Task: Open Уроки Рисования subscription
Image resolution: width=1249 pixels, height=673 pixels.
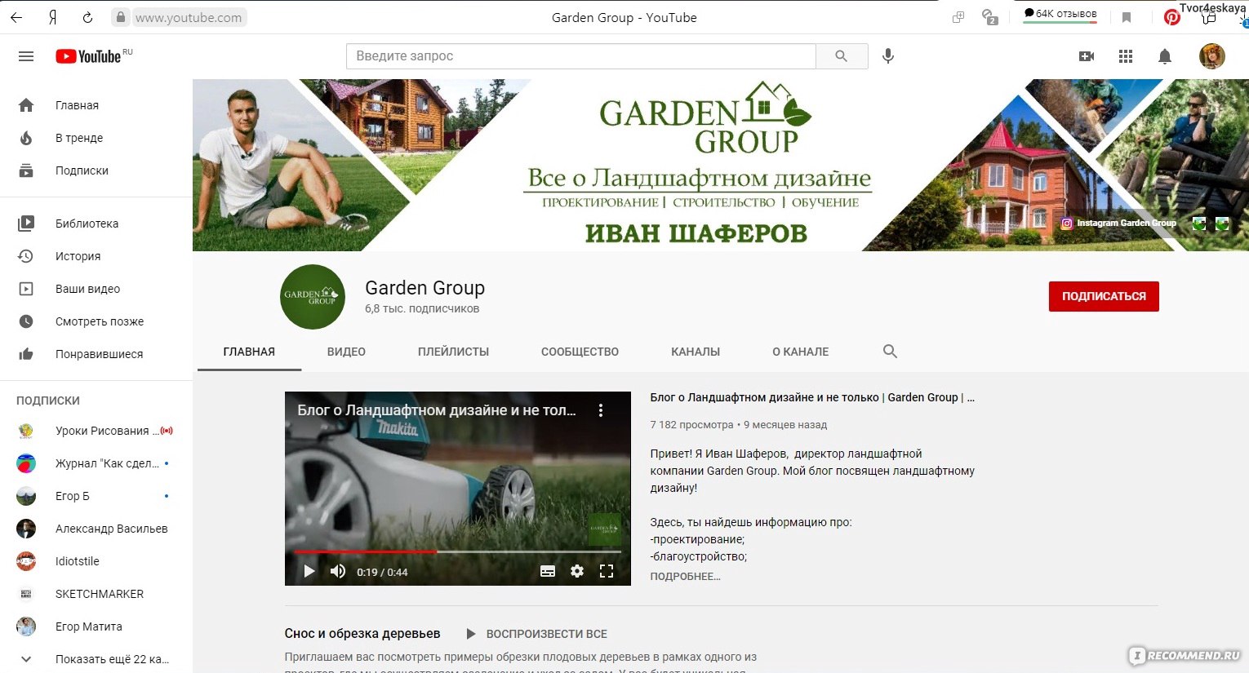Action: tap(96, 431)
